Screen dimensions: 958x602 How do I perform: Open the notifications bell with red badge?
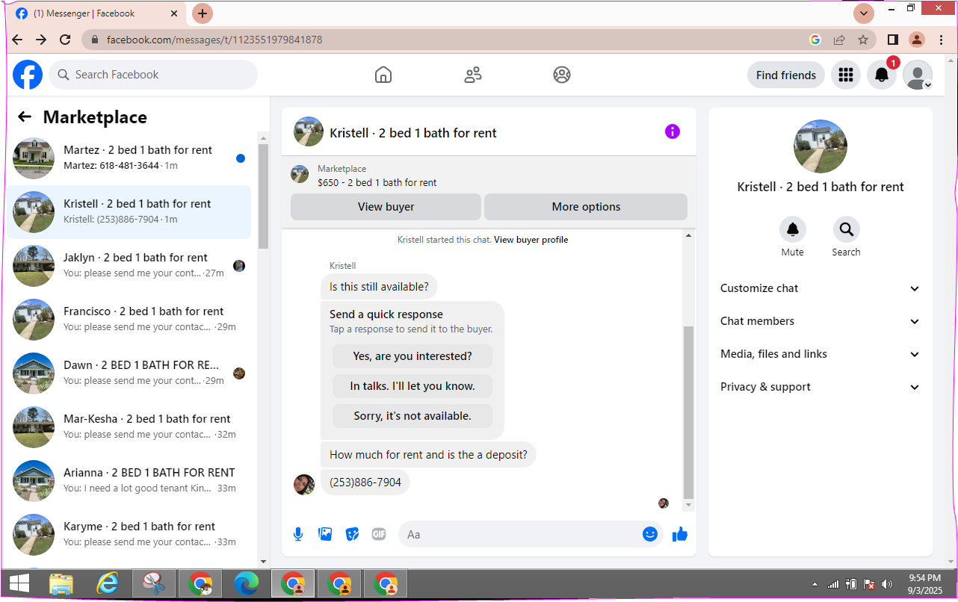click(x=882, y=75)
